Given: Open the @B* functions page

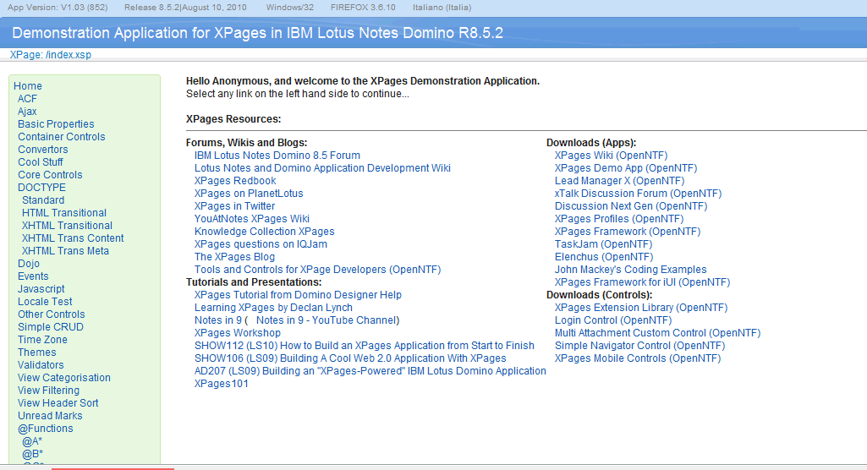Looking at the screenshot, I should (33, 455).
